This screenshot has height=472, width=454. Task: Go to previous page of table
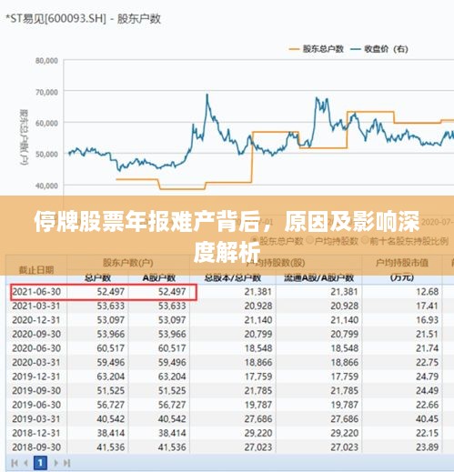pos(26,463)
